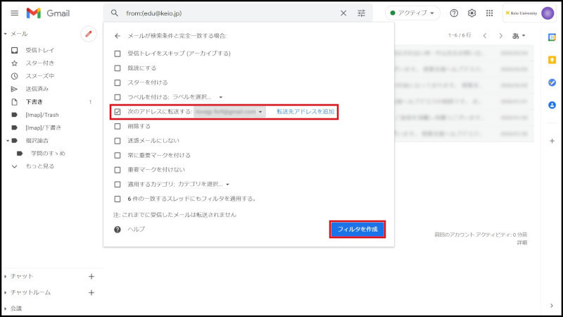Tick the 削除する checkbox

pyautogui.click(x=118, y=127)
